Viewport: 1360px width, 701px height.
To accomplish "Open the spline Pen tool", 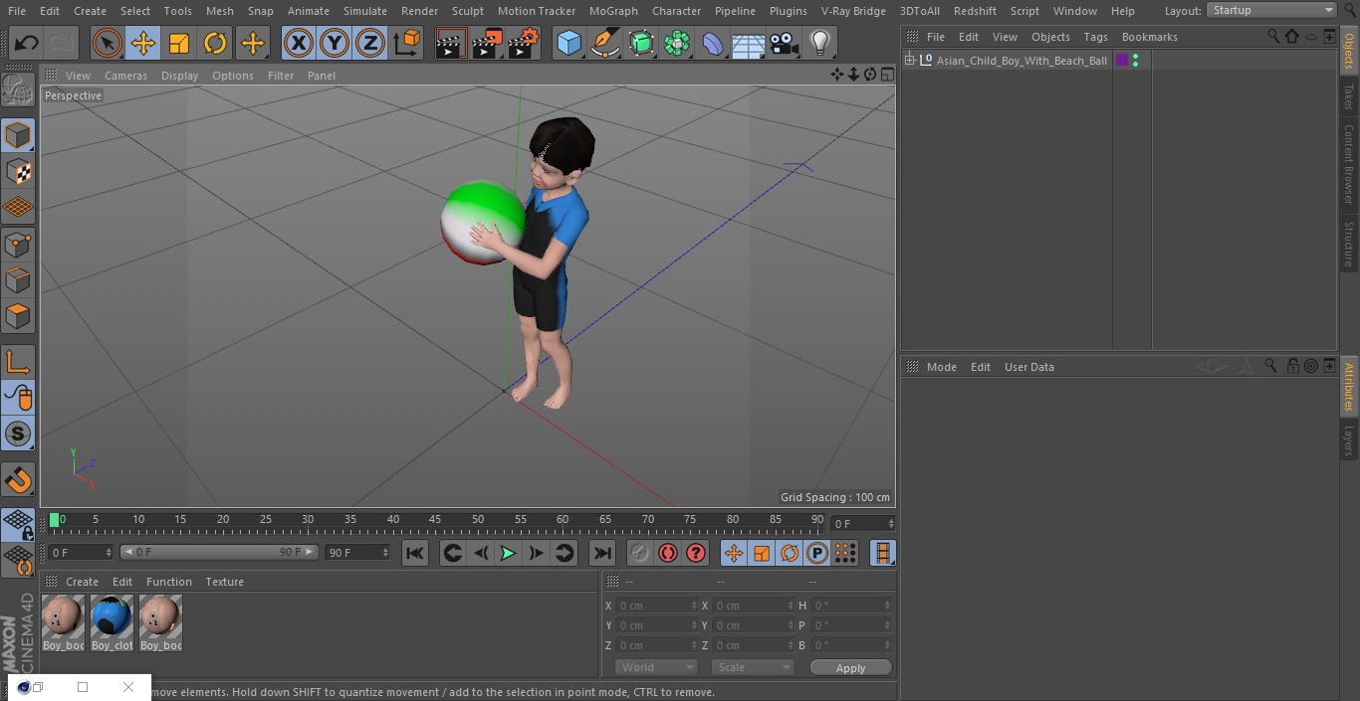I will [604, 44].
